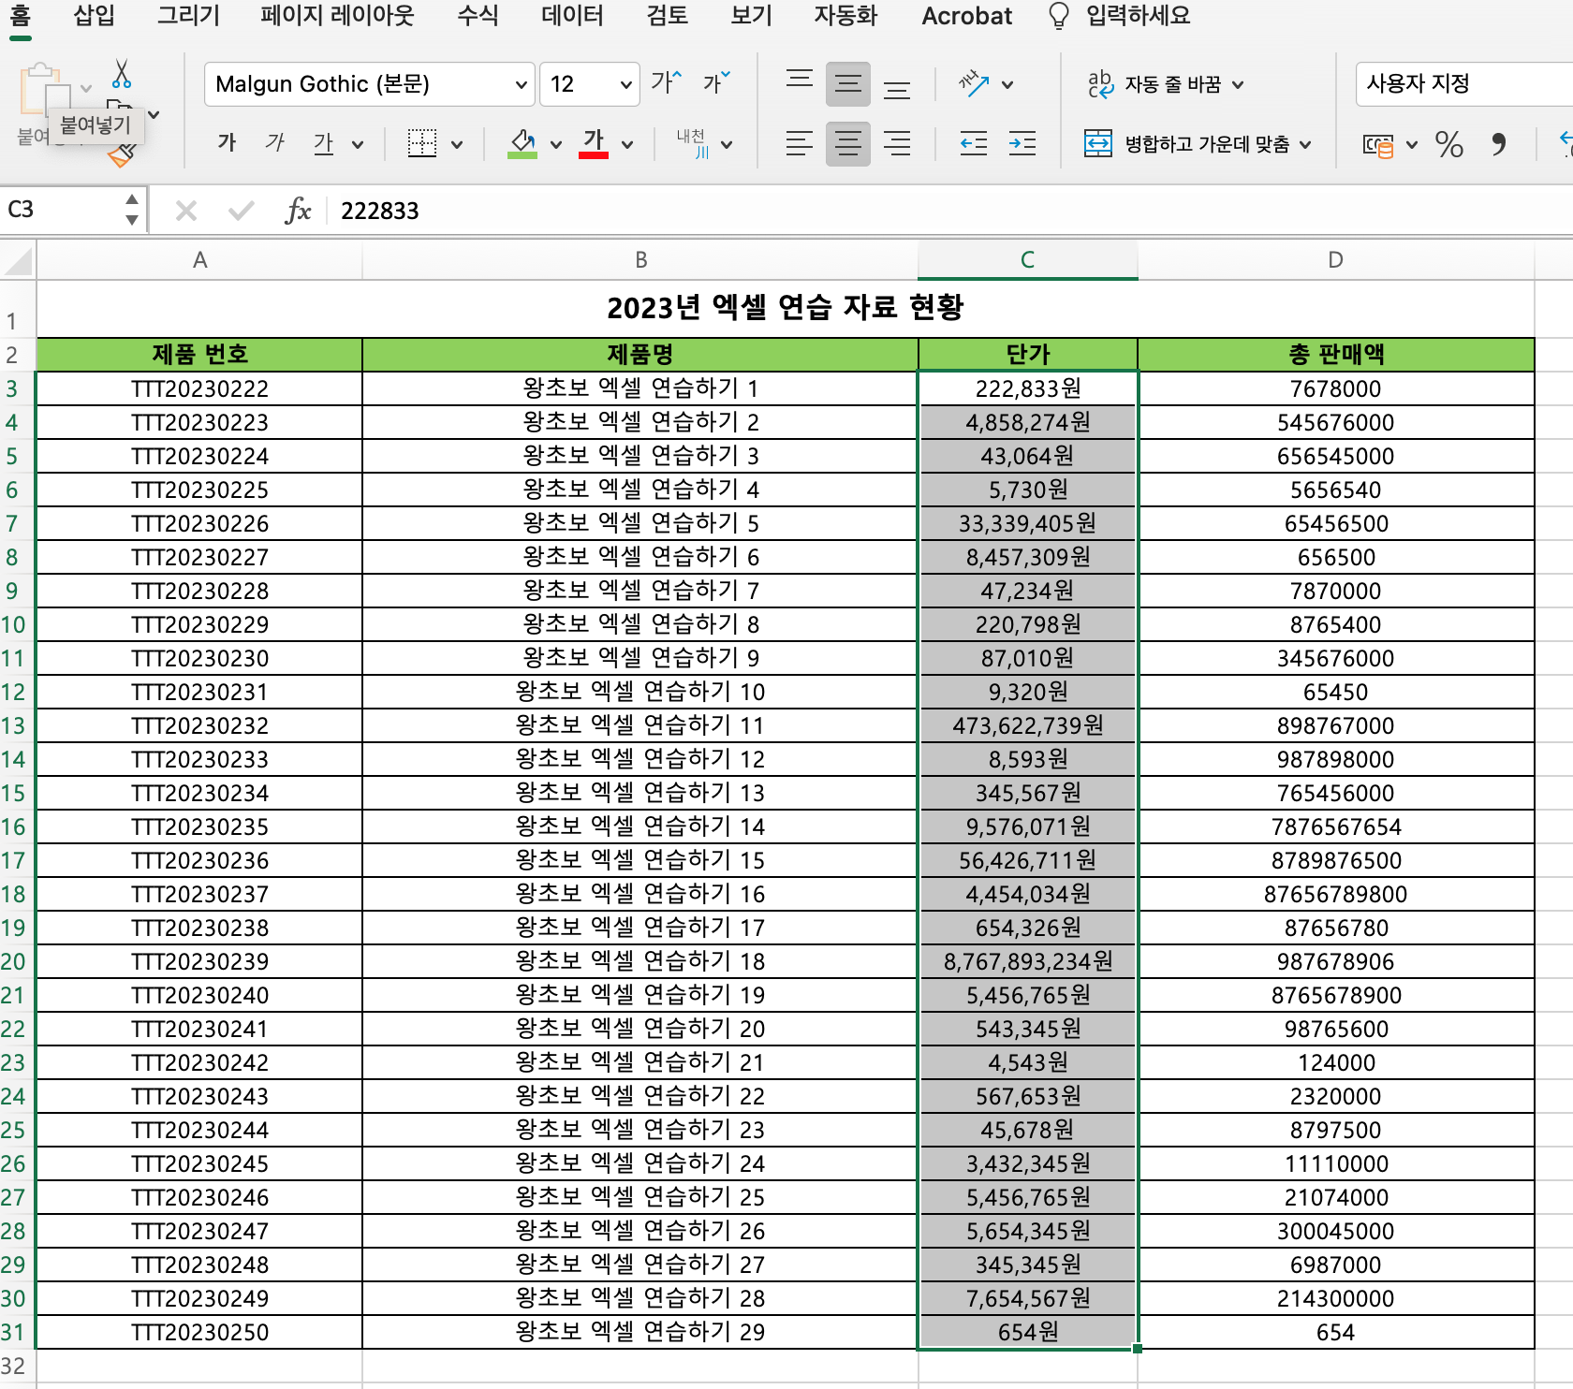1573x1389 pixels.
Task: Click the Paste clipboard icon
Action: click(x=44, y=91)
